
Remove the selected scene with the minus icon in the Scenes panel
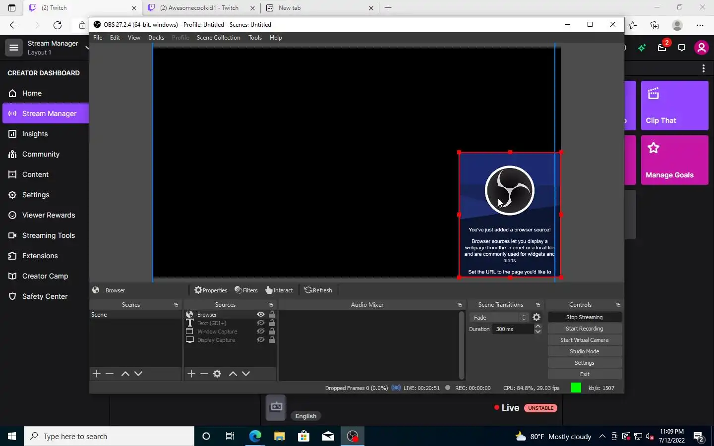tap(110, 374)
